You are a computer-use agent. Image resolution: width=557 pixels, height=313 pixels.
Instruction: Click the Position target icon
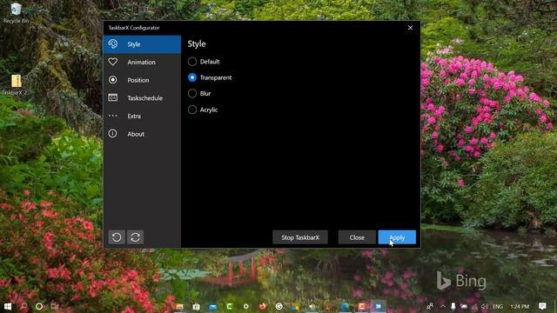click(113, 80)
